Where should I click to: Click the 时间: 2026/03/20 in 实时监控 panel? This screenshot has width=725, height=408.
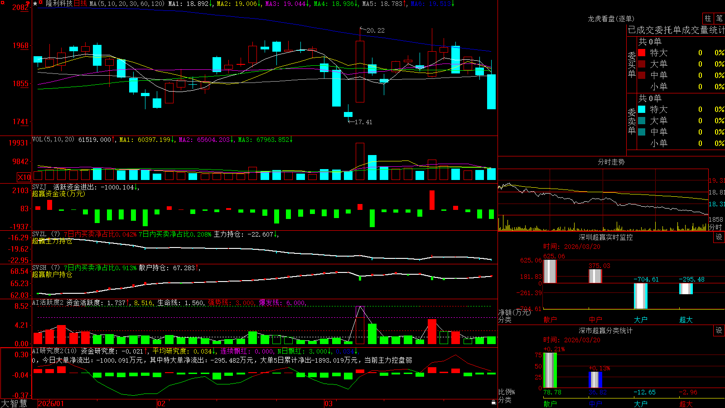[572, 247]
